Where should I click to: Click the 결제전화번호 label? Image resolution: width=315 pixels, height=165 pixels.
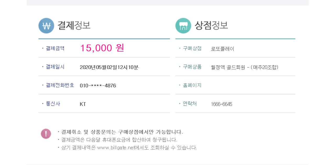[x=60, y=85]
